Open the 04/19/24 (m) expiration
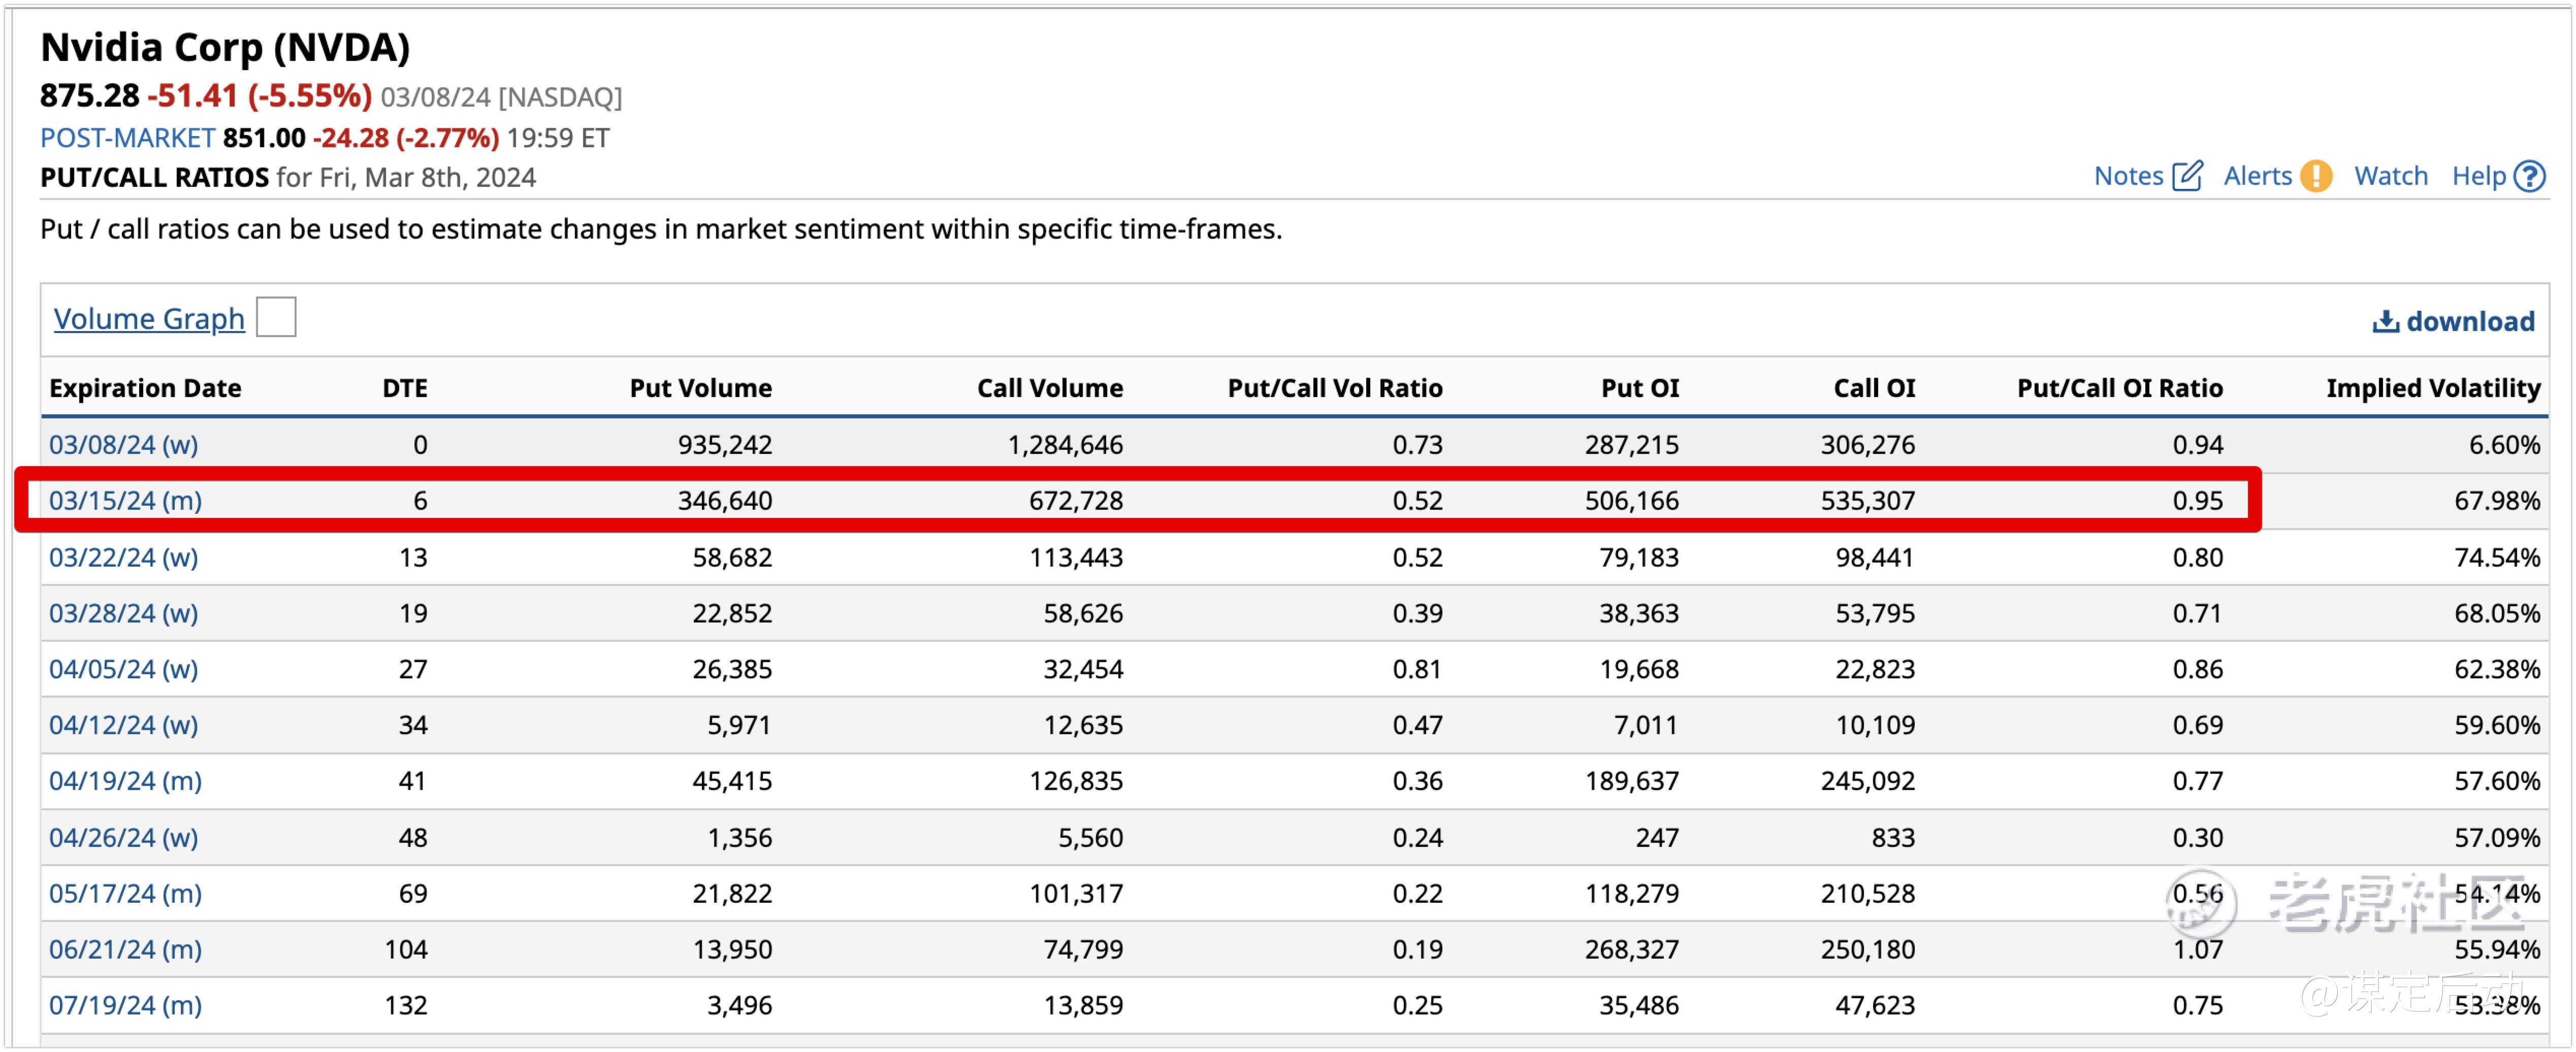2576x1052 pixels. point(126,780)
